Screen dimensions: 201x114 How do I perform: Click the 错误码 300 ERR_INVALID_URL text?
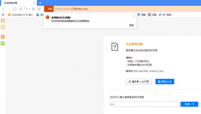[x=145, y=71]
